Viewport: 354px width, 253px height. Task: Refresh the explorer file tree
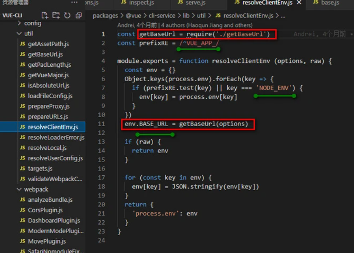click(67, 15)
